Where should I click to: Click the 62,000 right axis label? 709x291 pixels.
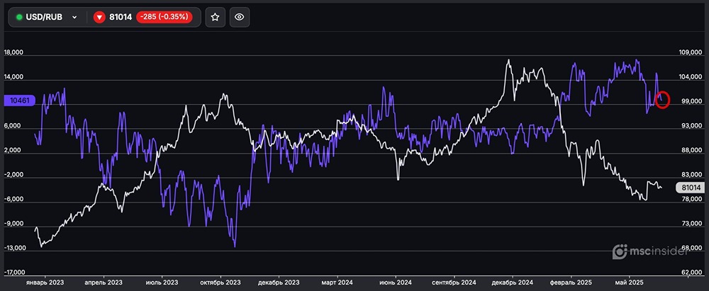click(692, 273)
